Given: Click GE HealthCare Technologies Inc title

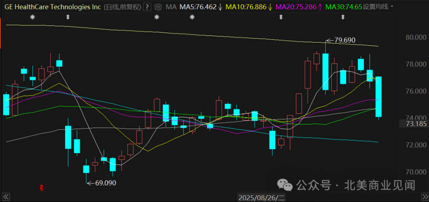Looking at the screenshot, I should coord(53,6).
